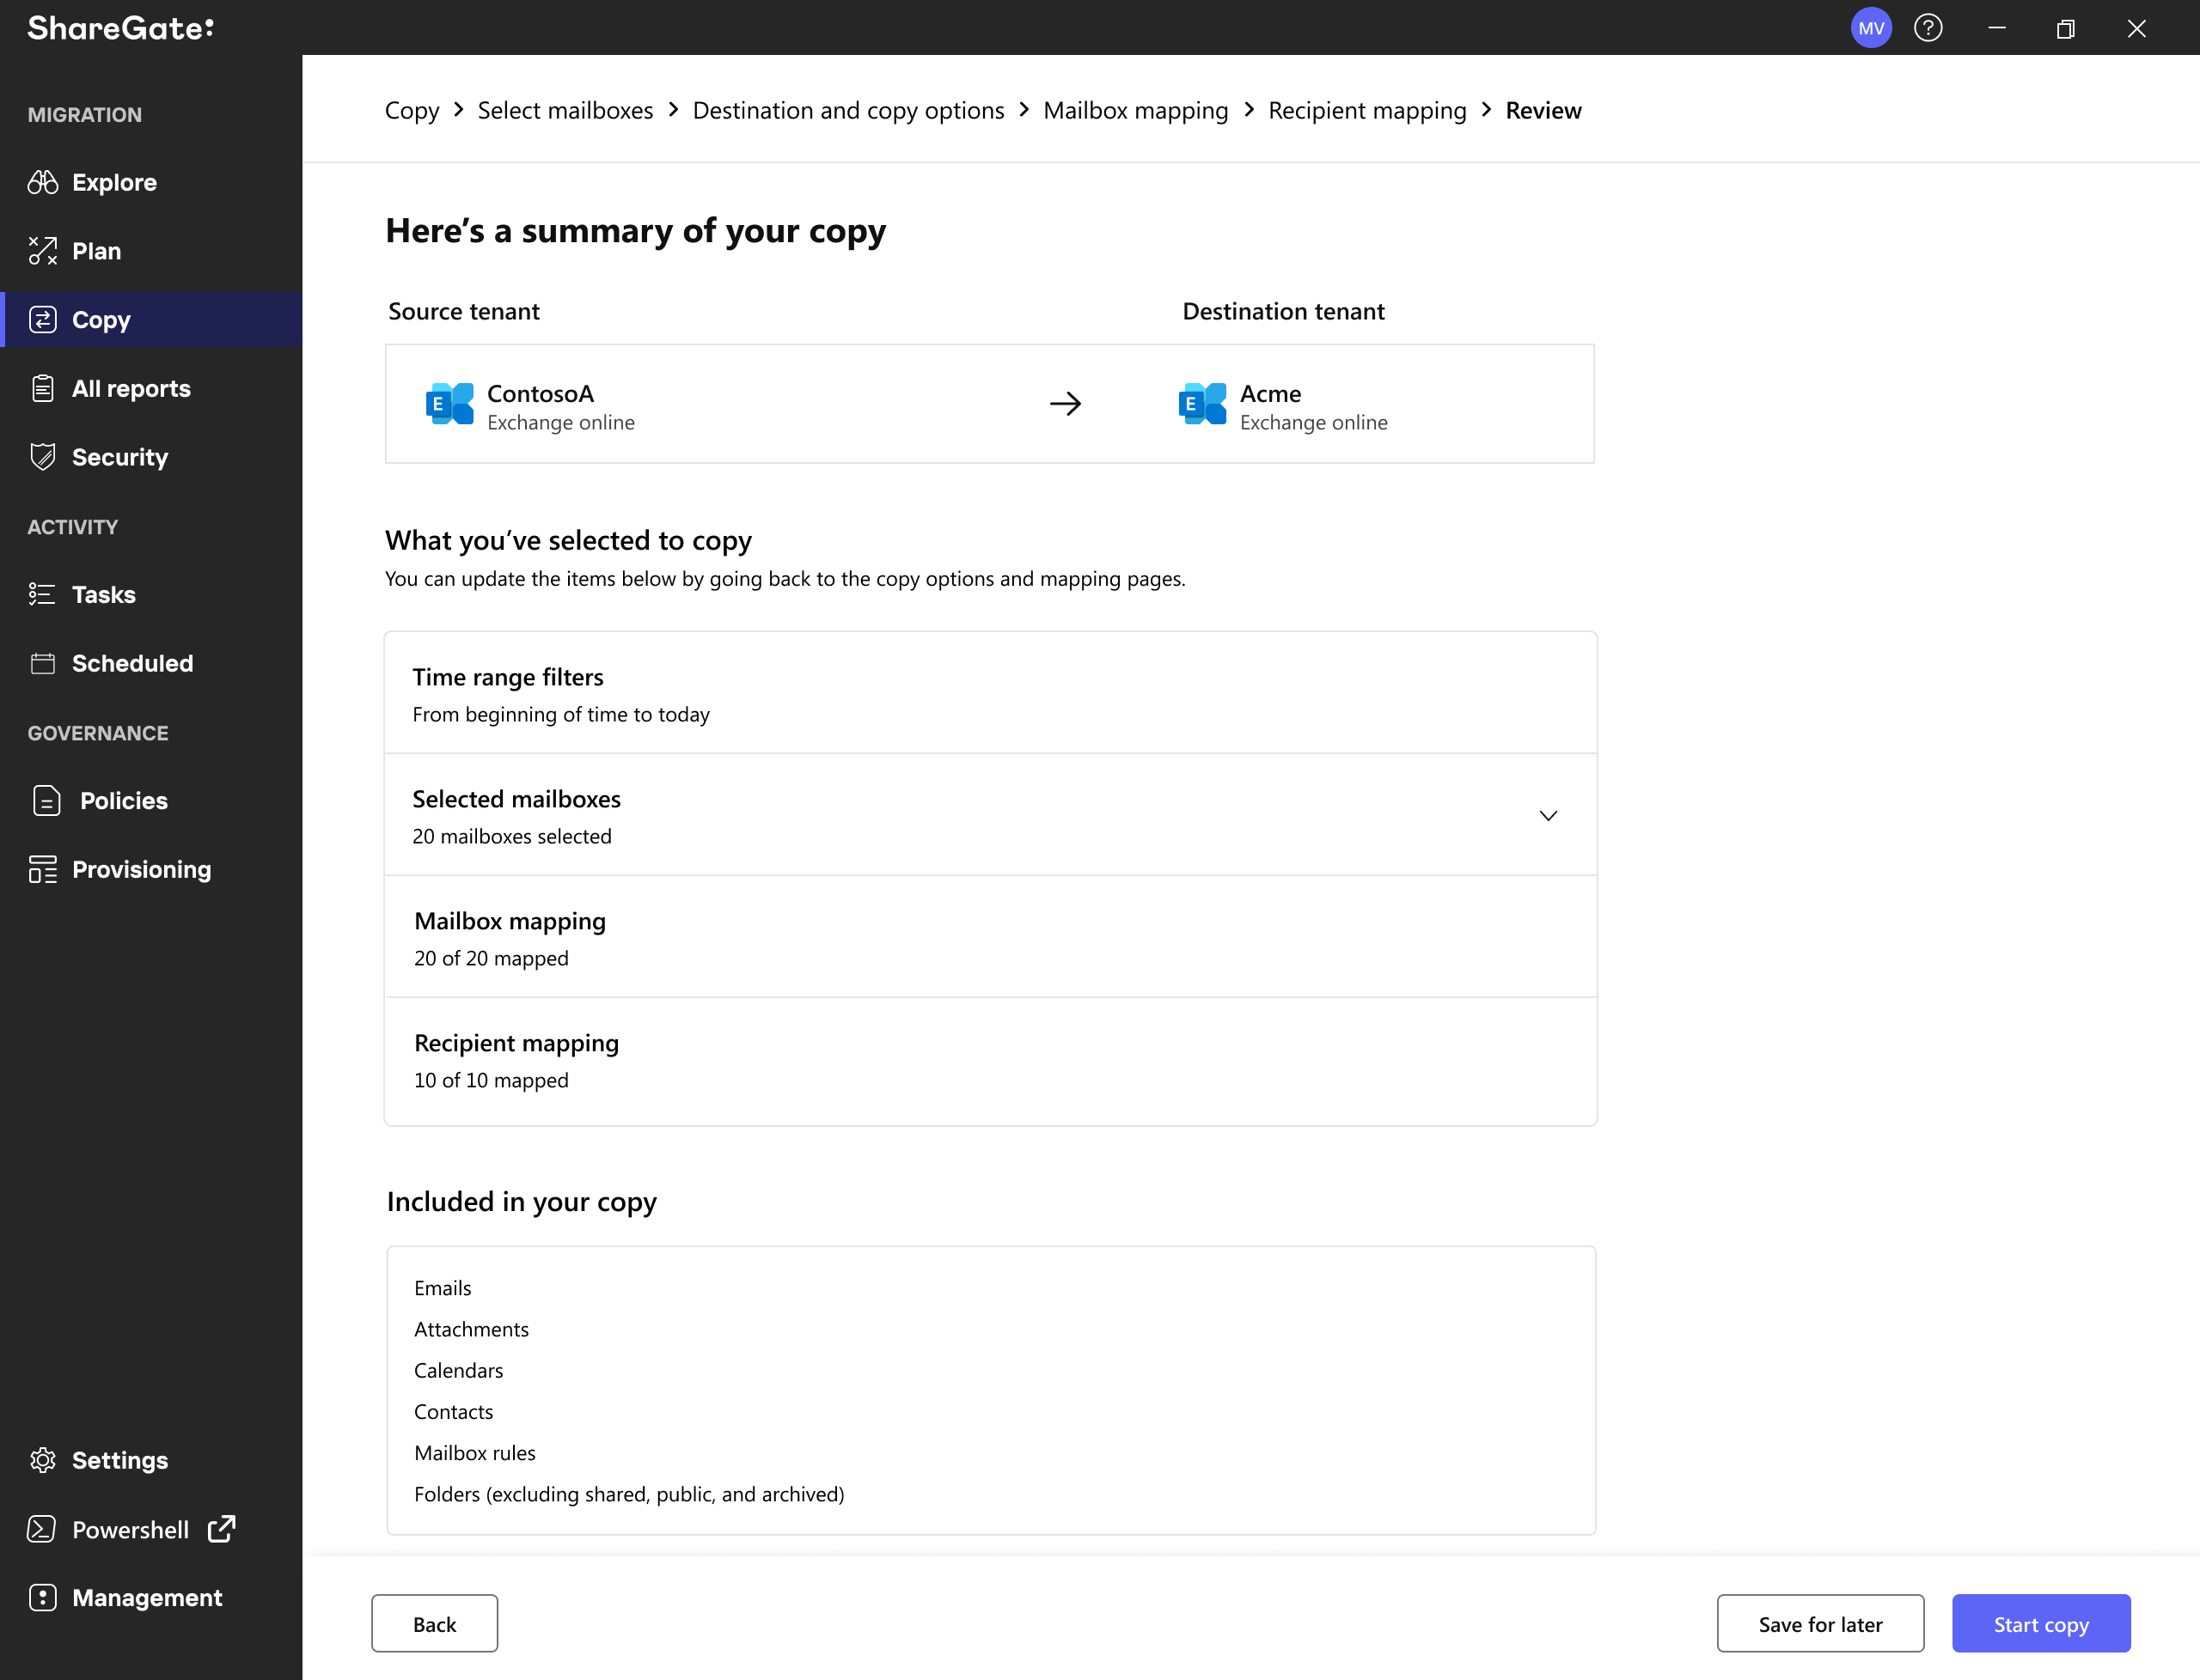Open the MV user avatar

(x=1871, y=28)
